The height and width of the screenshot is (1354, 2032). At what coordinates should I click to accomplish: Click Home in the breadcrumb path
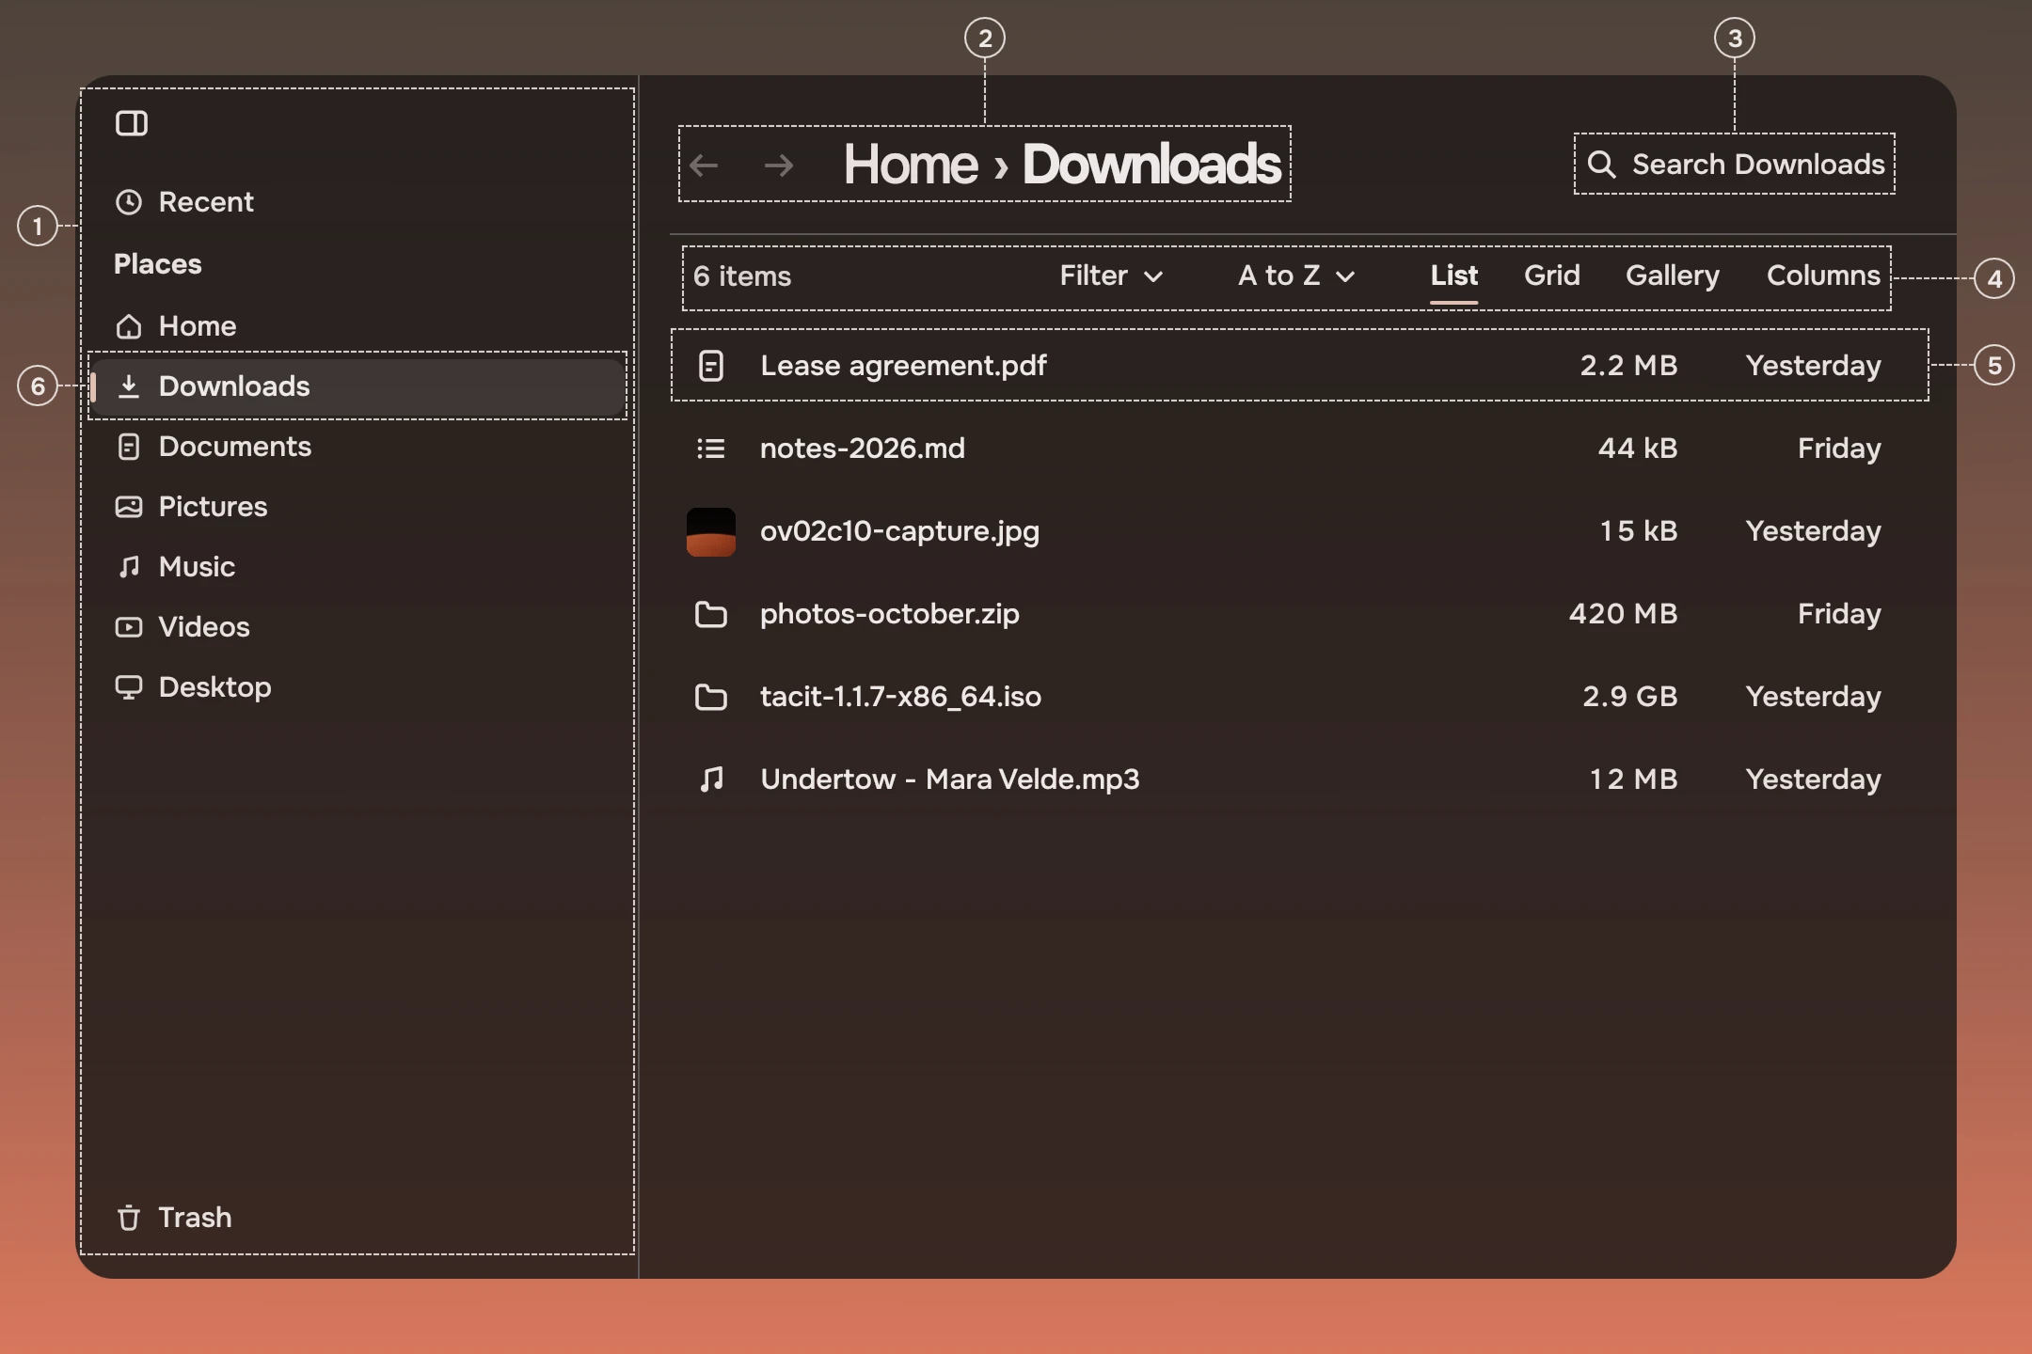pos(911,165)
